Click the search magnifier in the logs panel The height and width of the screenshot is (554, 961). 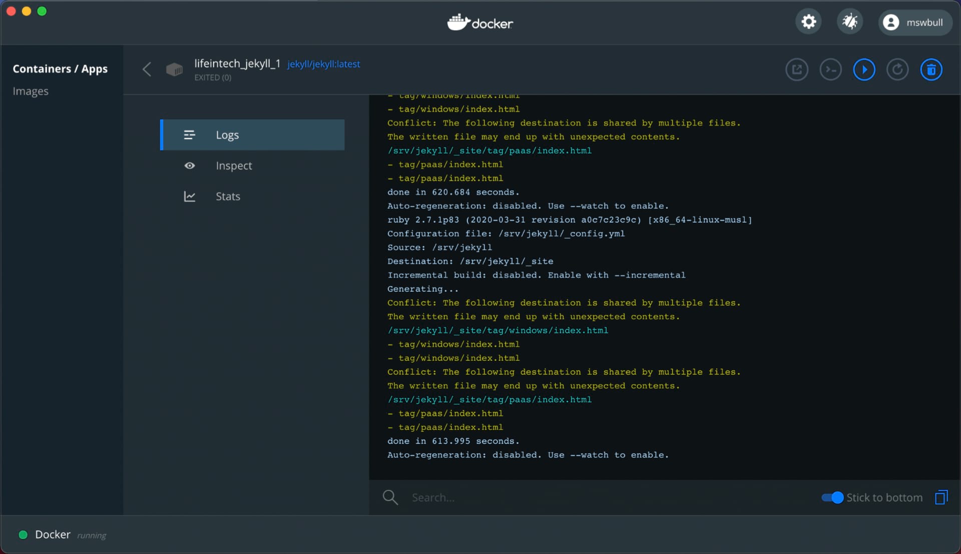click(x=390, y=497)
